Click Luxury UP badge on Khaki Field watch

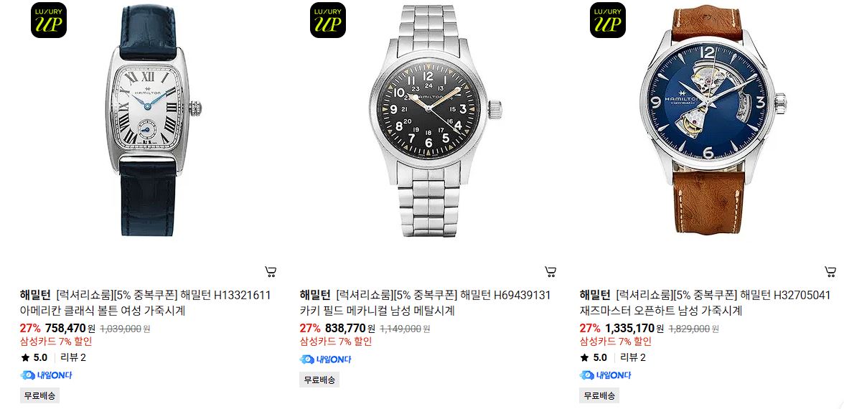coord(328,20)
